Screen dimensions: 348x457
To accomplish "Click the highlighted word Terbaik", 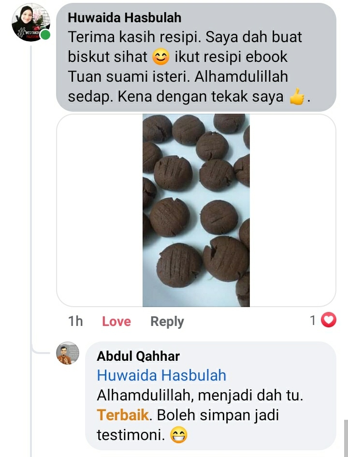I will (123, 415).
